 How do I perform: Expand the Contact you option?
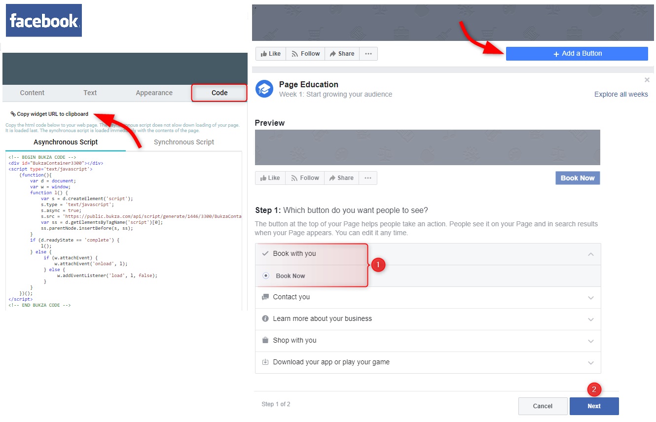click(x=590, y=297)
